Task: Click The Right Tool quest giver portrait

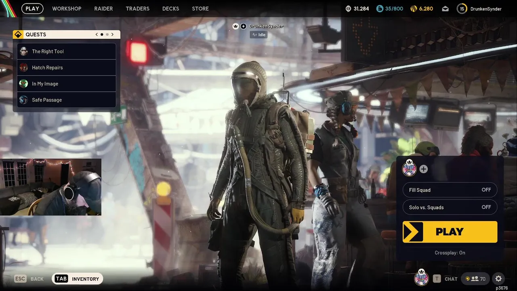Action: point(24,51)
